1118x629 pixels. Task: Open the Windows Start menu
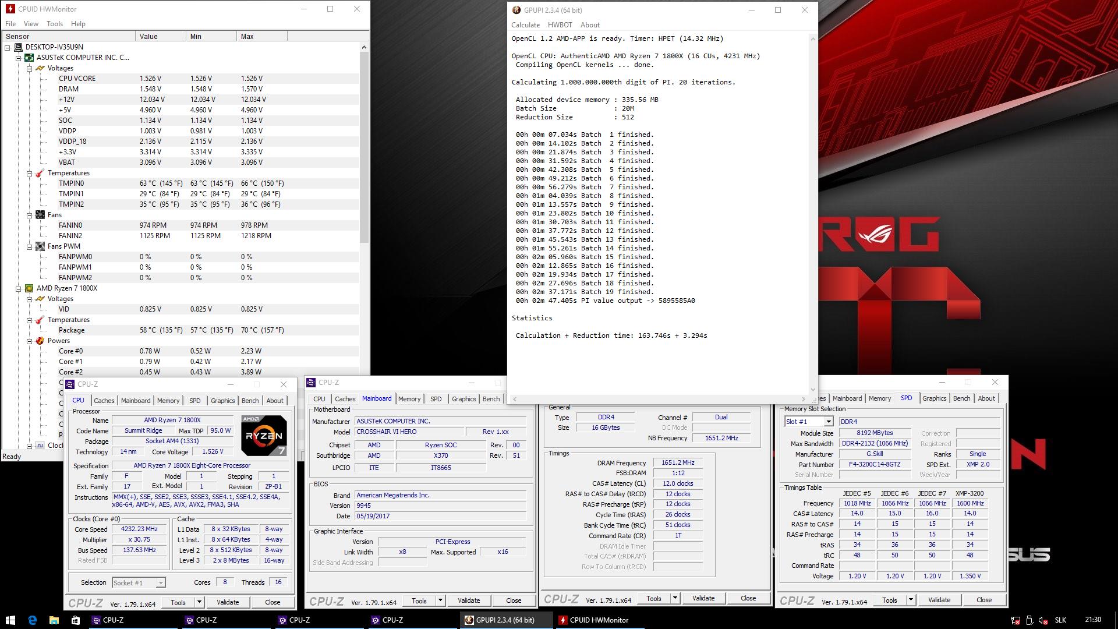(x=10, y=620)
